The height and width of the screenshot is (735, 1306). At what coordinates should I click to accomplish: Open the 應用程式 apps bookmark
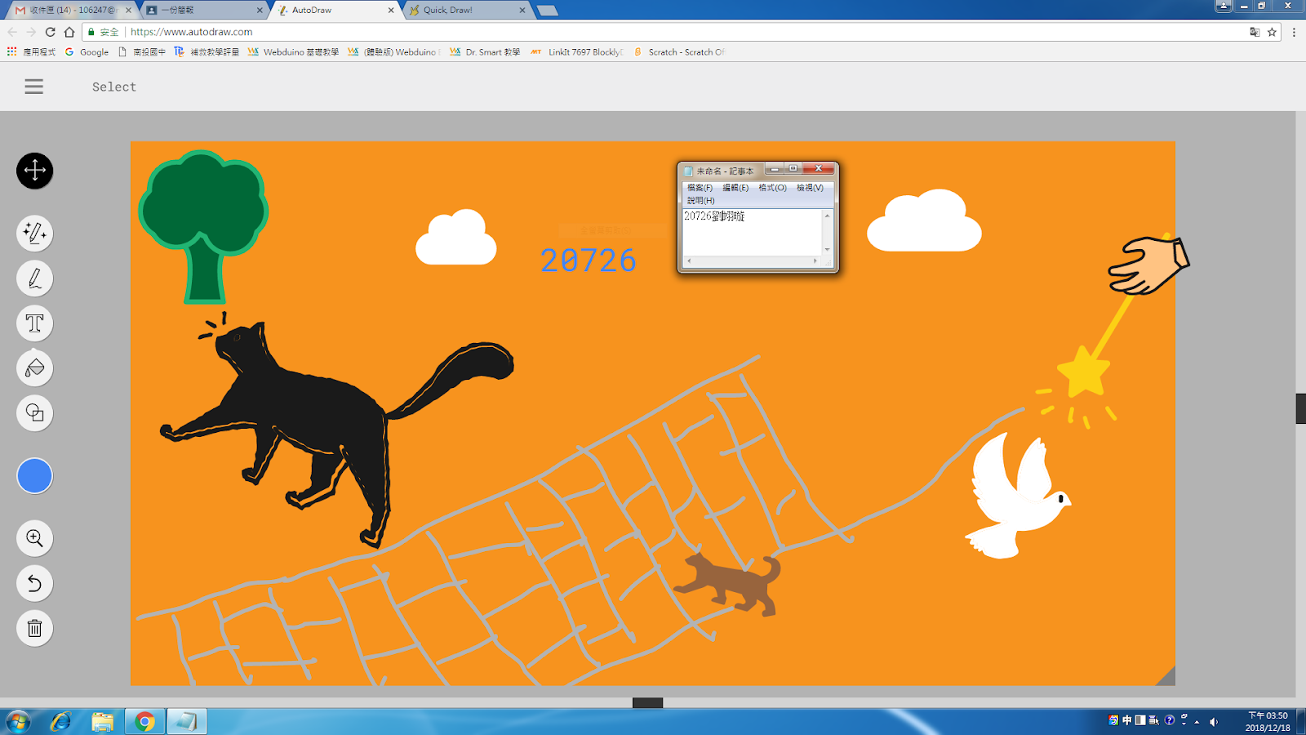click(31, 51)
